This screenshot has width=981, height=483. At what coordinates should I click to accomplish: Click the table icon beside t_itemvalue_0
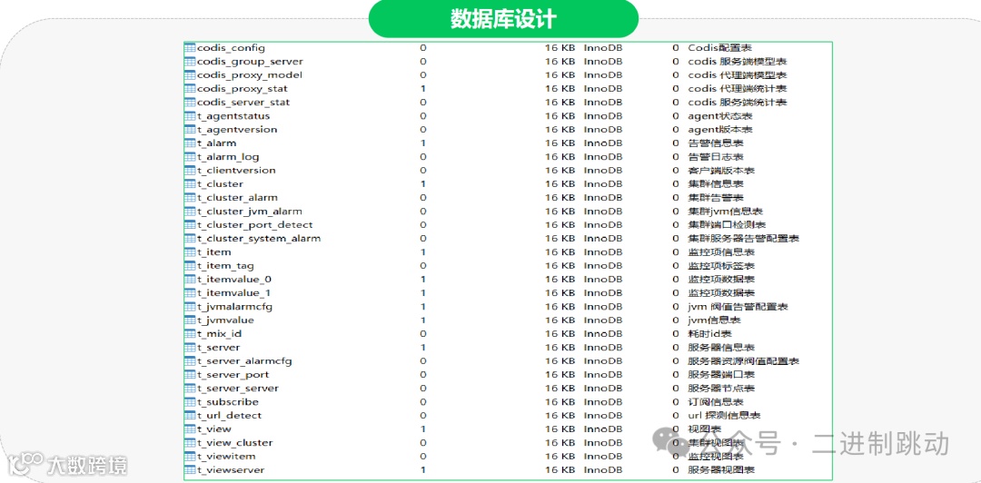pyautogui.click(x=190, y=279)
